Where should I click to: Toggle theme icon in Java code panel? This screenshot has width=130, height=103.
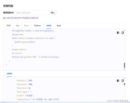(x=118, y=33)
